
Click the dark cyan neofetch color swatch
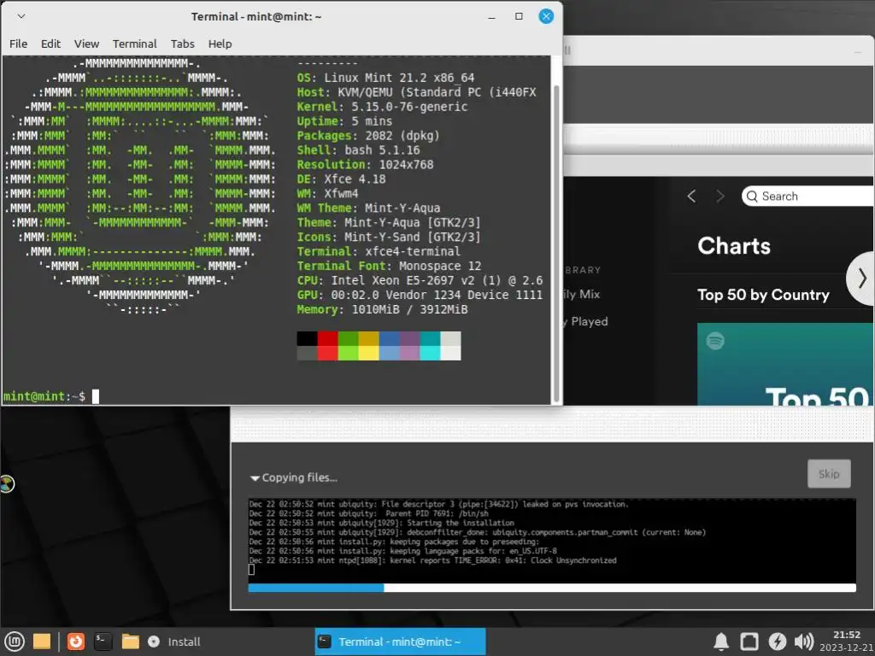click(430, 338)
